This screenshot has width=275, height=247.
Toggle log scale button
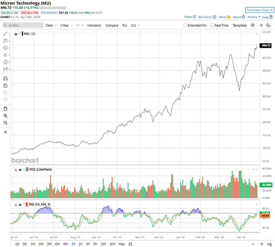tap(270, 244)
